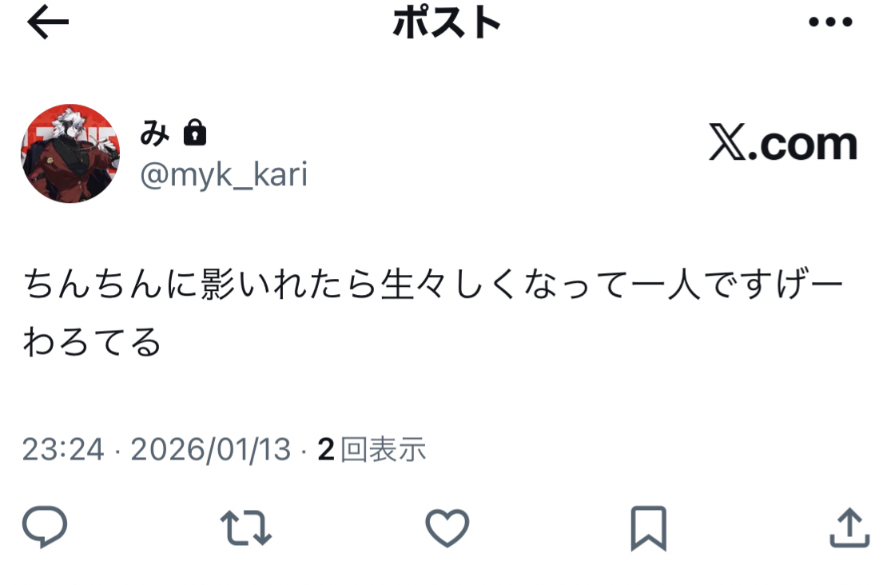
Task: Open the @myk_kari handle link
Action: (x=224, y=174)
